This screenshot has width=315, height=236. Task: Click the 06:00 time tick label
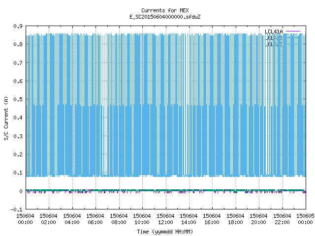[x=95, y=222]
